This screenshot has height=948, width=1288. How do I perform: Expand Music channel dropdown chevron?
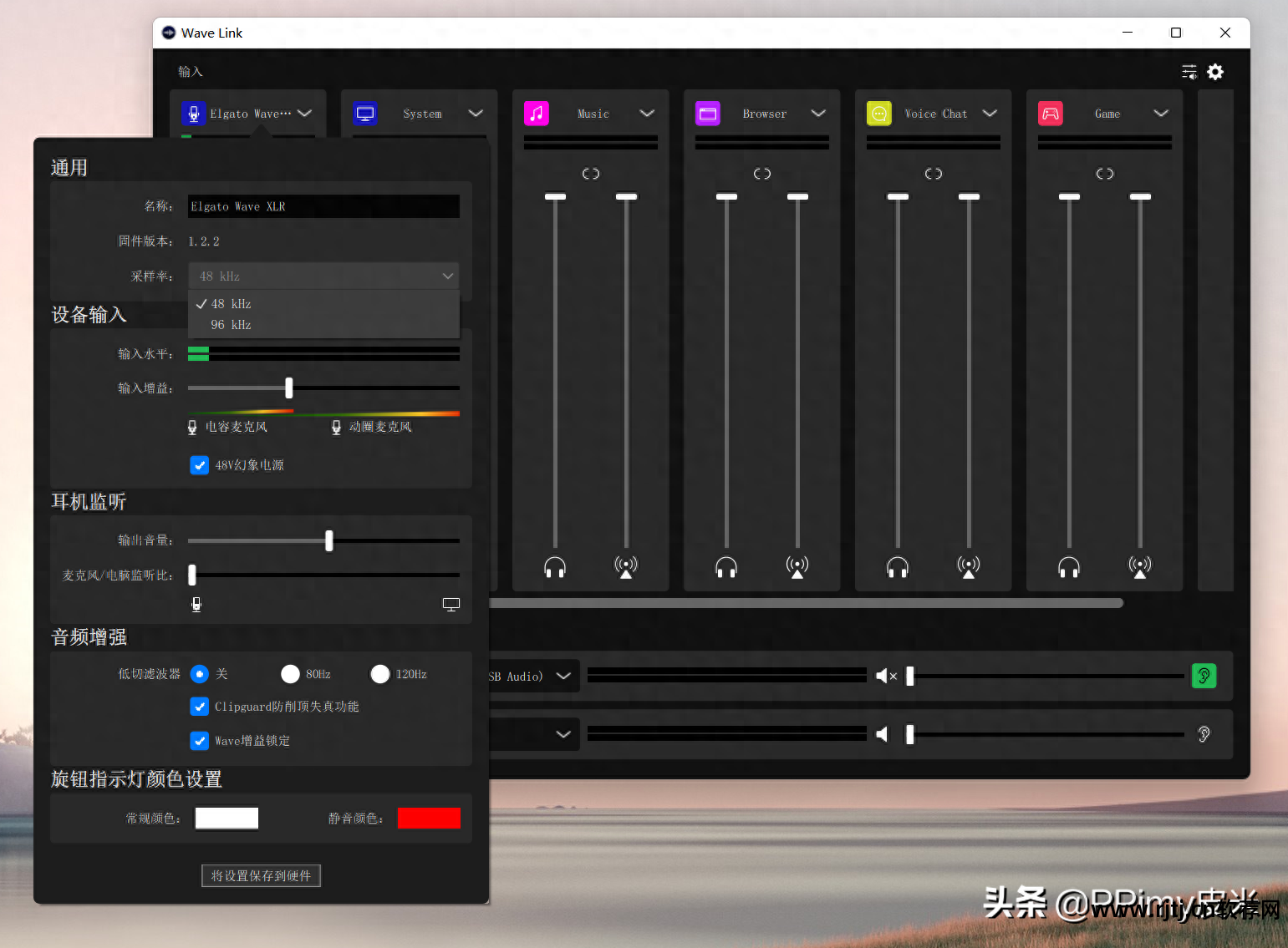647,114
